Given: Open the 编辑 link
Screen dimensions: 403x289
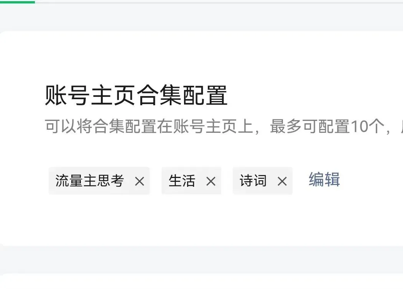Looking at the screenshot, I should [x=324, y=179].
